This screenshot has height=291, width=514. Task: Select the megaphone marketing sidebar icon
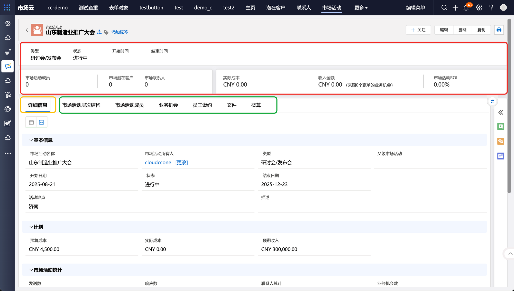pos(8,66)
